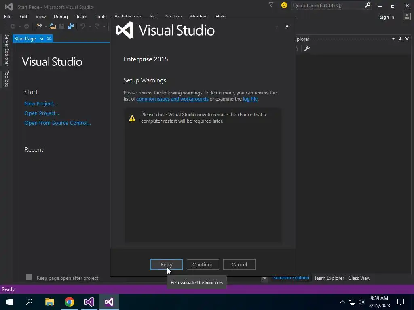This screenshot has width=414, height=310.
Task: Click the Undo toolbar icon
Action: tap(83, 26)
